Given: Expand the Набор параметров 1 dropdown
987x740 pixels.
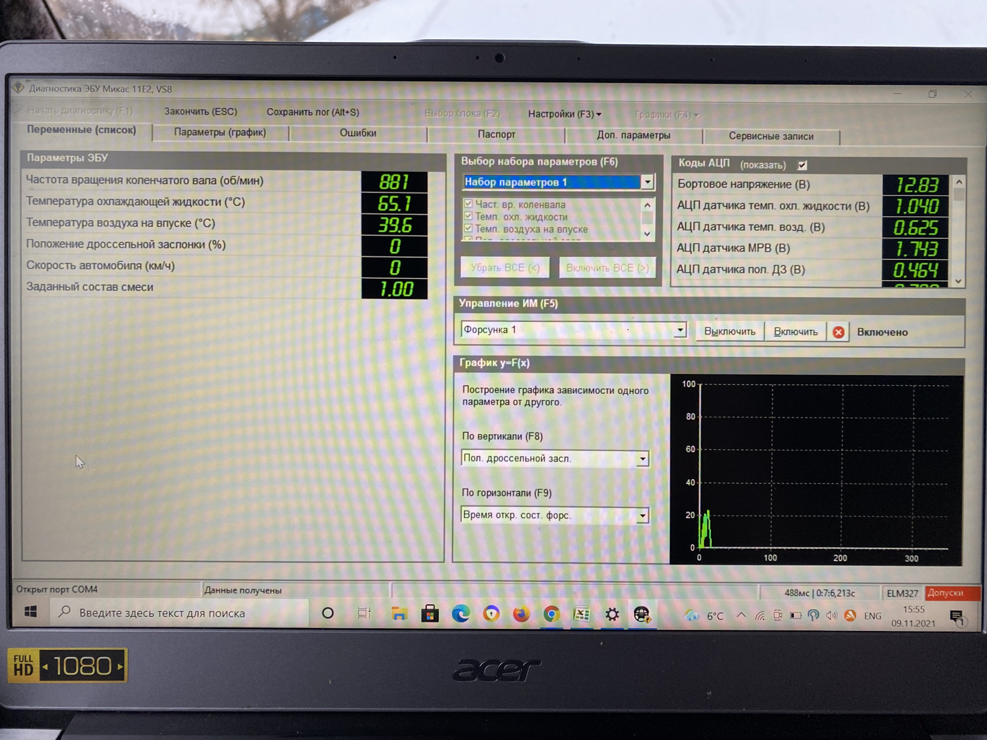Looking at the screenshot, I should pos(647,182).
